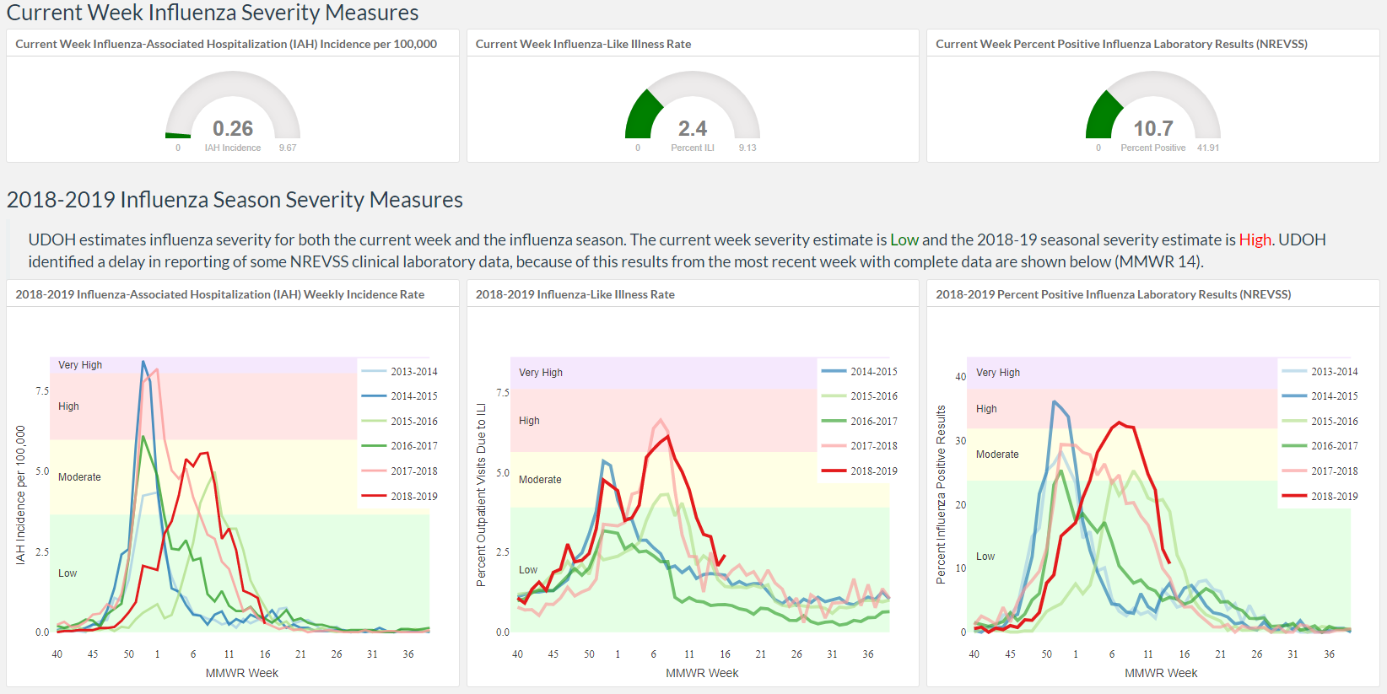Select the 'Current Week Influenza Severity Measures' heading
Screen dimensions: 1387x694
(x=213, y=13)
